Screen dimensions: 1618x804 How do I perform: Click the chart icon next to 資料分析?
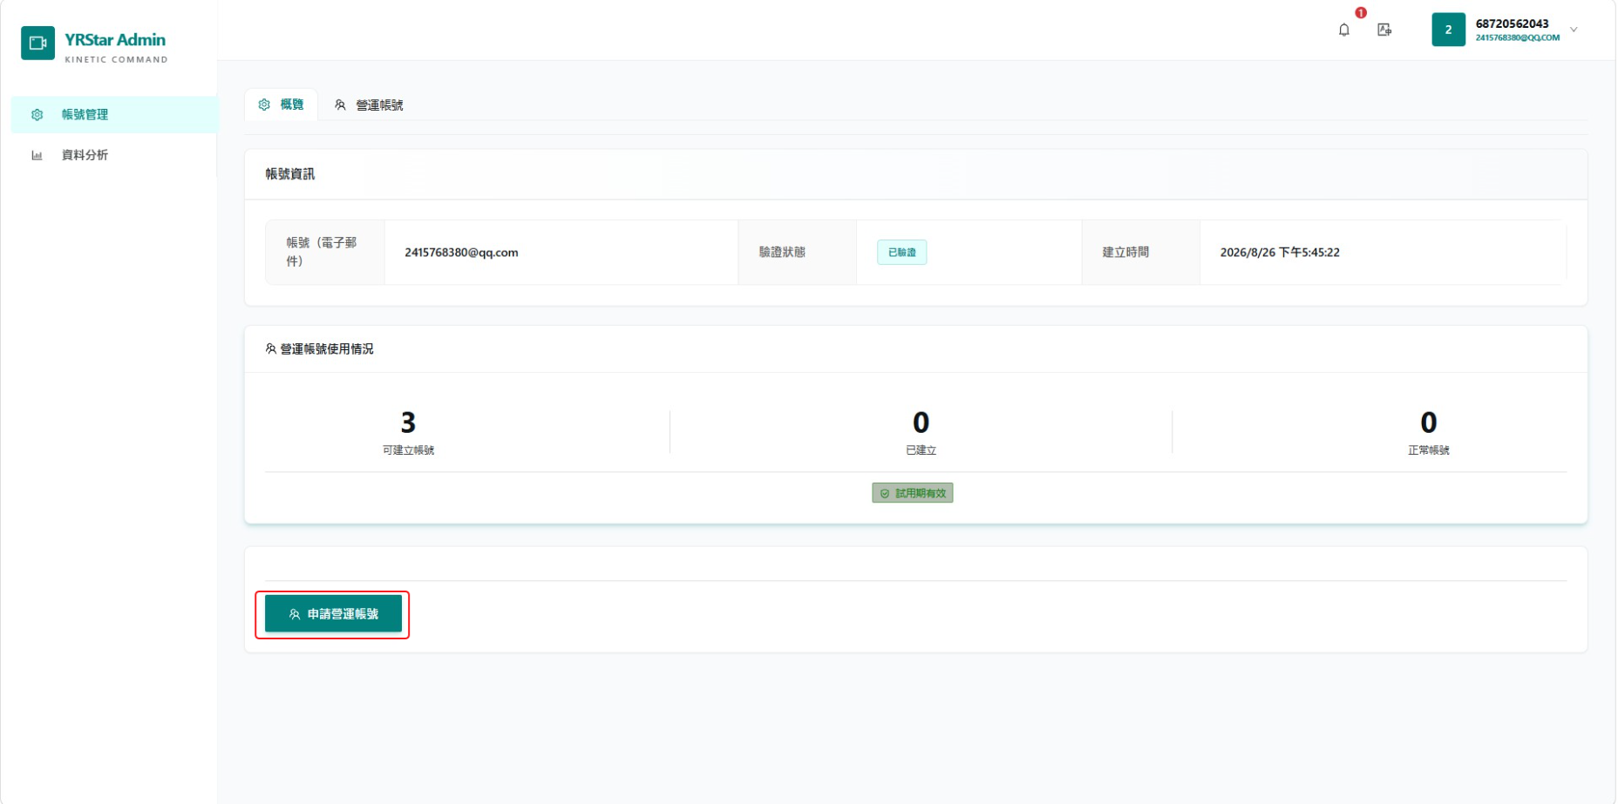click(37, 155)
